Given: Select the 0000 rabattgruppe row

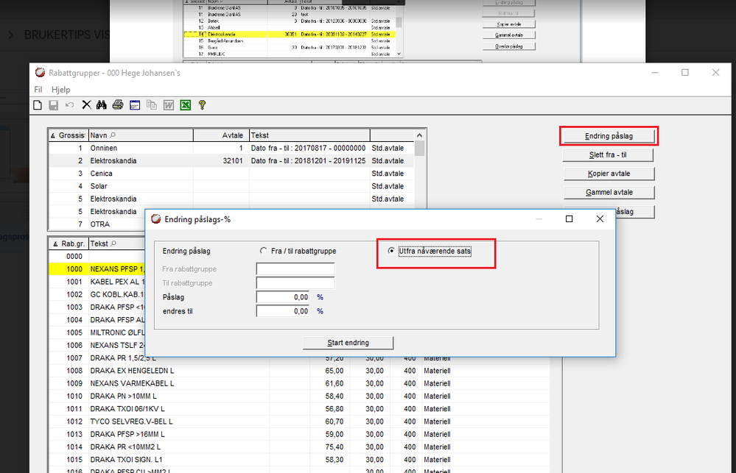Looking at the screenshot, I should point(97,257).
